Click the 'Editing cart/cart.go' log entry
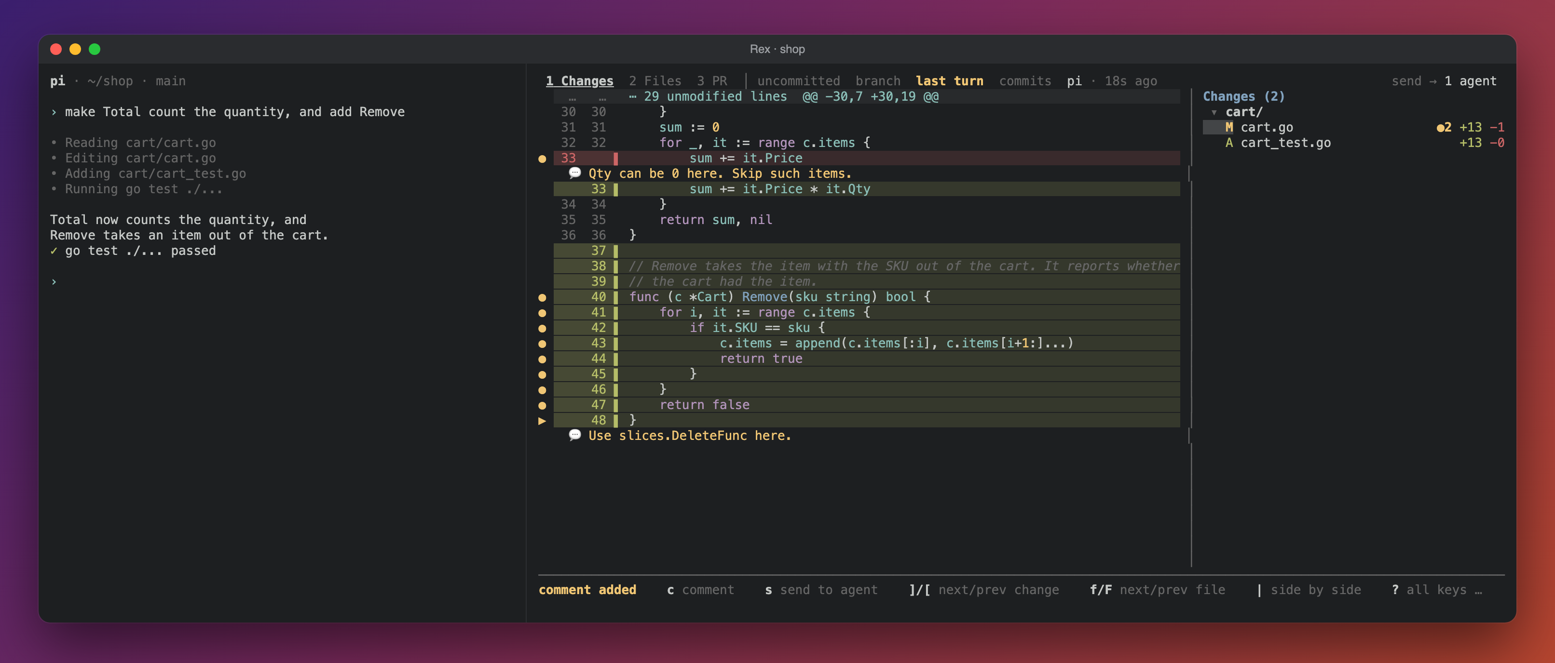 pos(133,158)
